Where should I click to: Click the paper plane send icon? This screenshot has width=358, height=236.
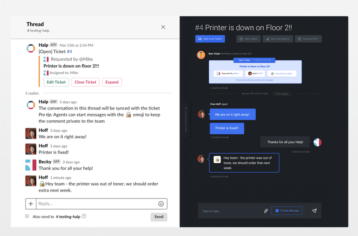tap(314, 211)
